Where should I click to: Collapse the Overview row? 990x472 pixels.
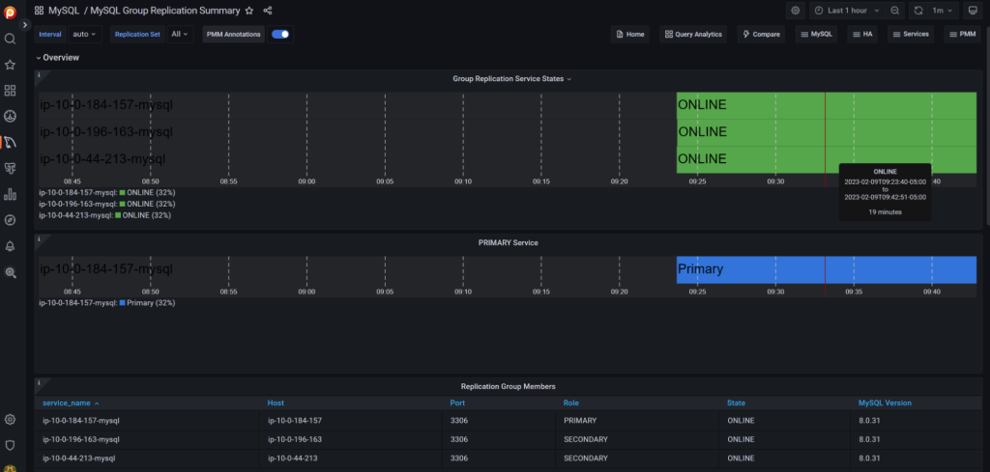[x=57, y=57]
